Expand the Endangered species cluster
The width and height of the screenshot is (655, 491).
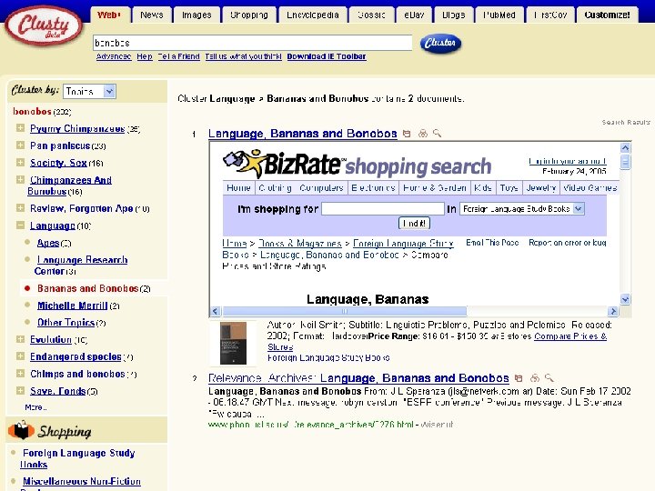click(x=20, y=356)
